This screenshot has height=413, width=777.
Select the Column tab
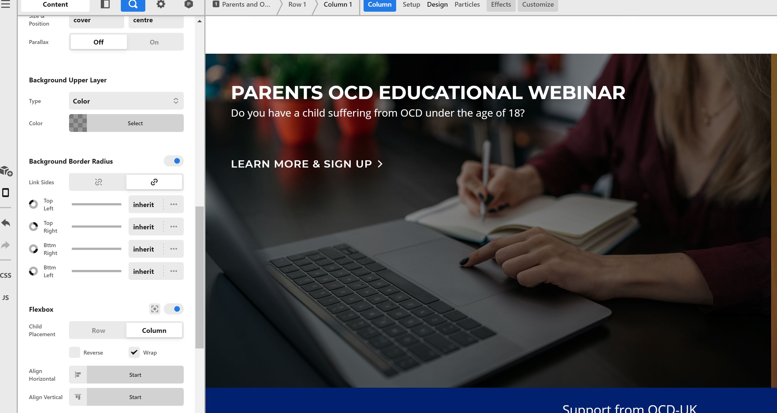[x=379, y=4]
